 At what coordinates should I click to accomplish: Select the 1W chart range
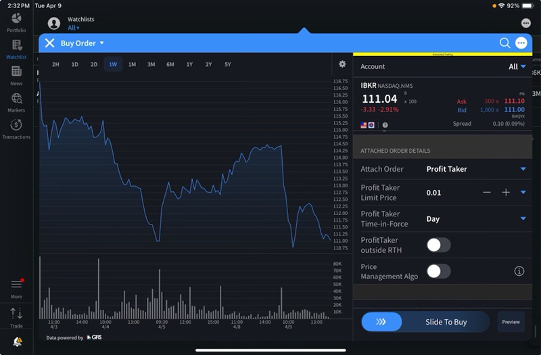click(113, 64)
